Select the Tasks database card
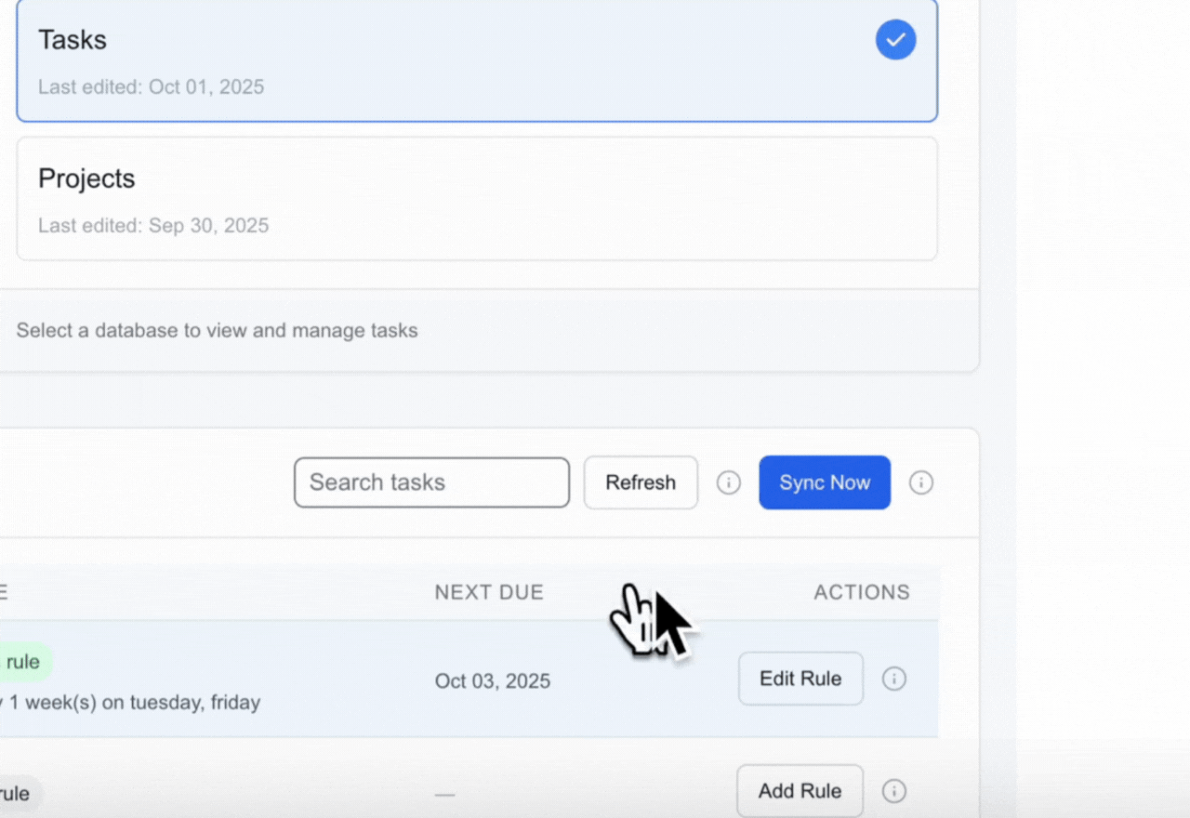Image resolution: width=1190 pixels, height=818 pixels. 477,60
